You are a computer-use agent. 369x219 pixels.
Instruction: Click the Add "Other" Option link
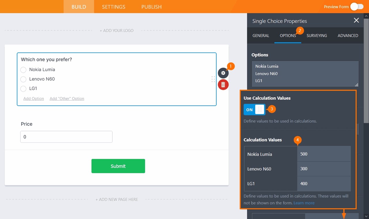click(x=67, y=98)
